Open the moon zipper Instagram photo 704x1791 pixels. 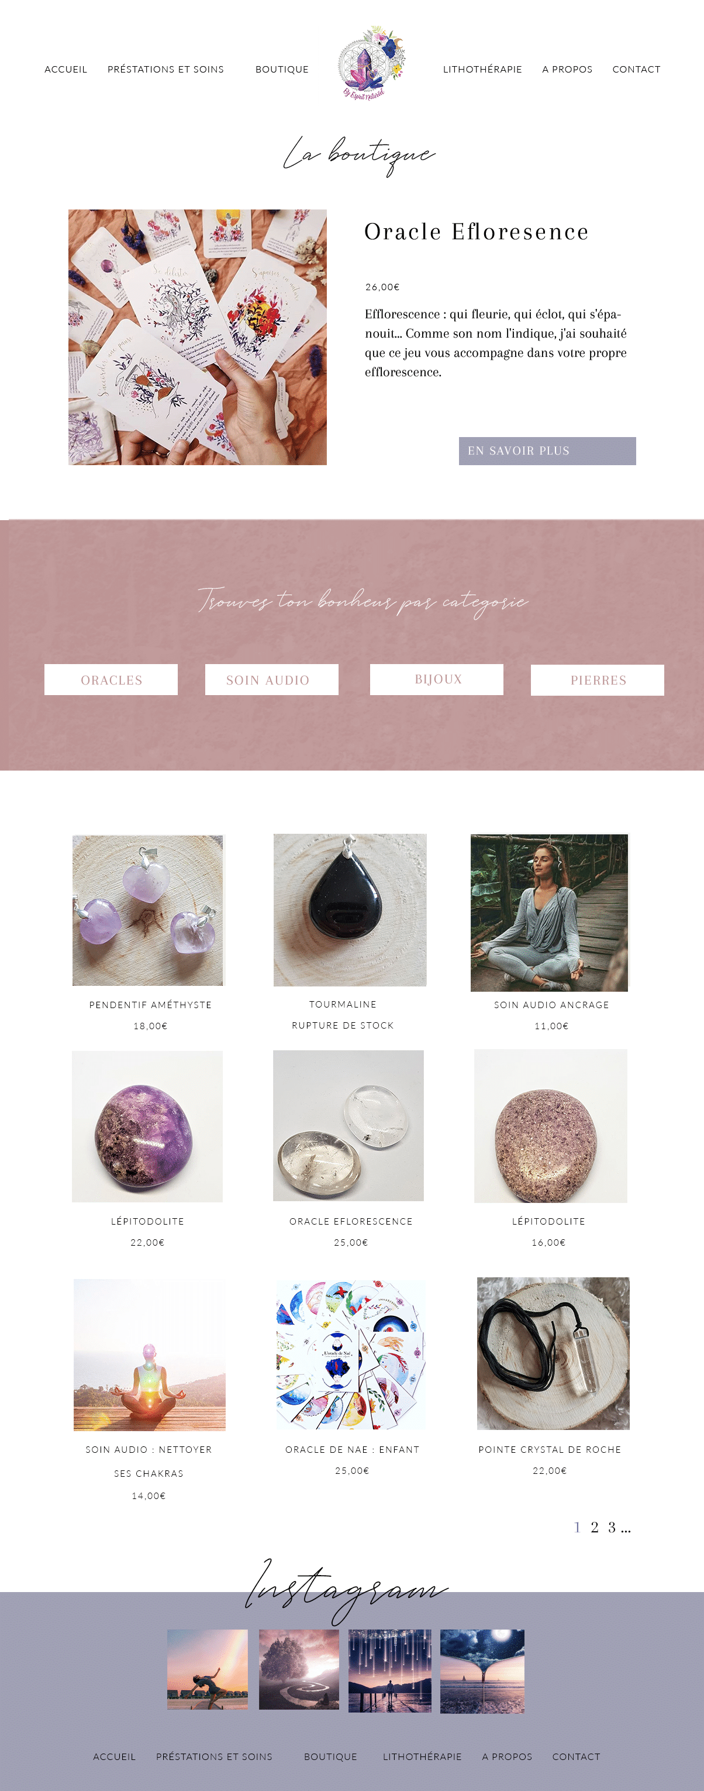pyautogui.click(x=482, y=1670)
